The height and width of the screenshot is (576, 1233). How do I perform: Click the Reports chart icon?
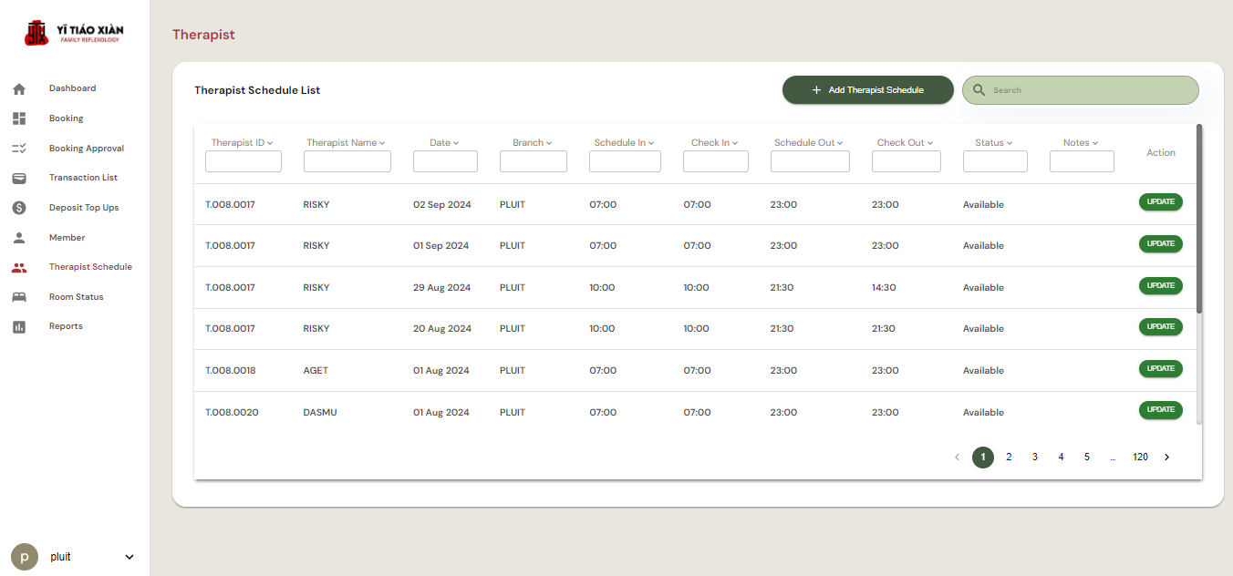click(19, 326)
